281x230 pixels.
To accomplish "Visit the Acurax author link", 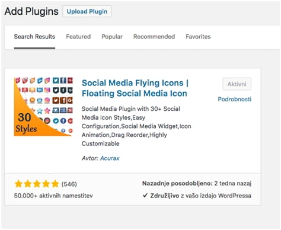I will (110, 158).
